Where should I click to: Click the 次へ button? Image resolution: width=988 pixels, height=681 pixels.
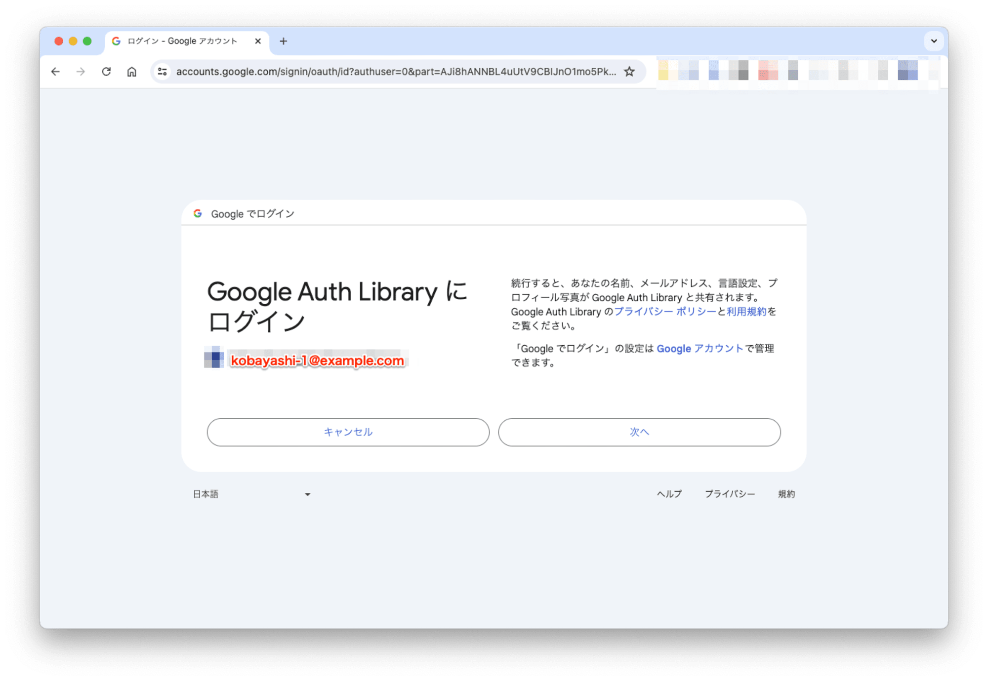pyautogui.click(x=639, y=432)
